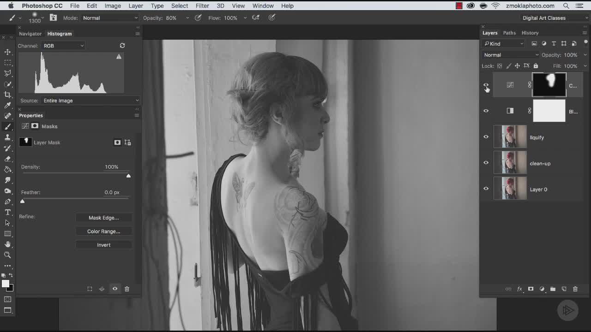Select the Quick Selection tool

tap(8, 84)
